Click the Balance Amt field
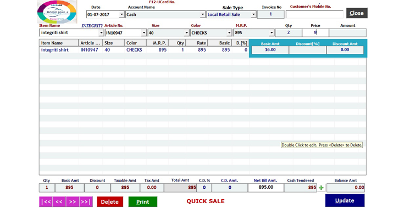410x208 pixels. (345, 187)
